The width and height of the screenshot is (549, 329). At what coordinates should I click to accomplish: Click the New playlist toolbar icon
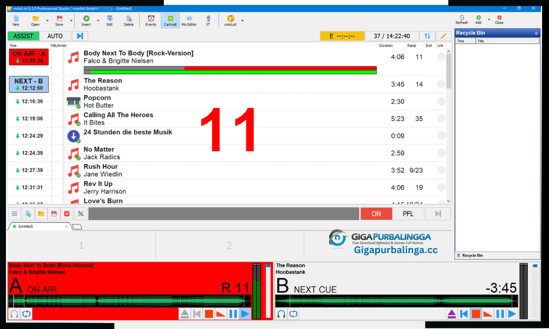click(x=16, y=21)
